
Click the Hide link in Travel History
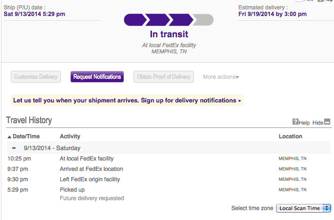tap(318, 123)
